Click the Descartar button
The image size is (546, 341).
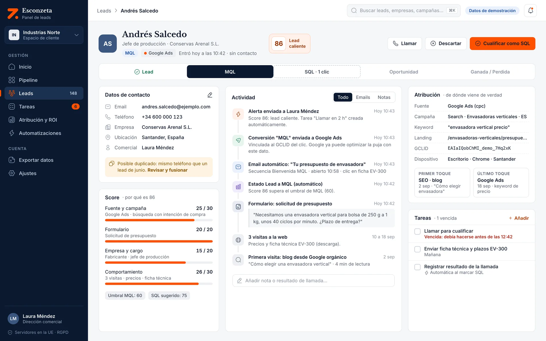(x=446, y=43)
